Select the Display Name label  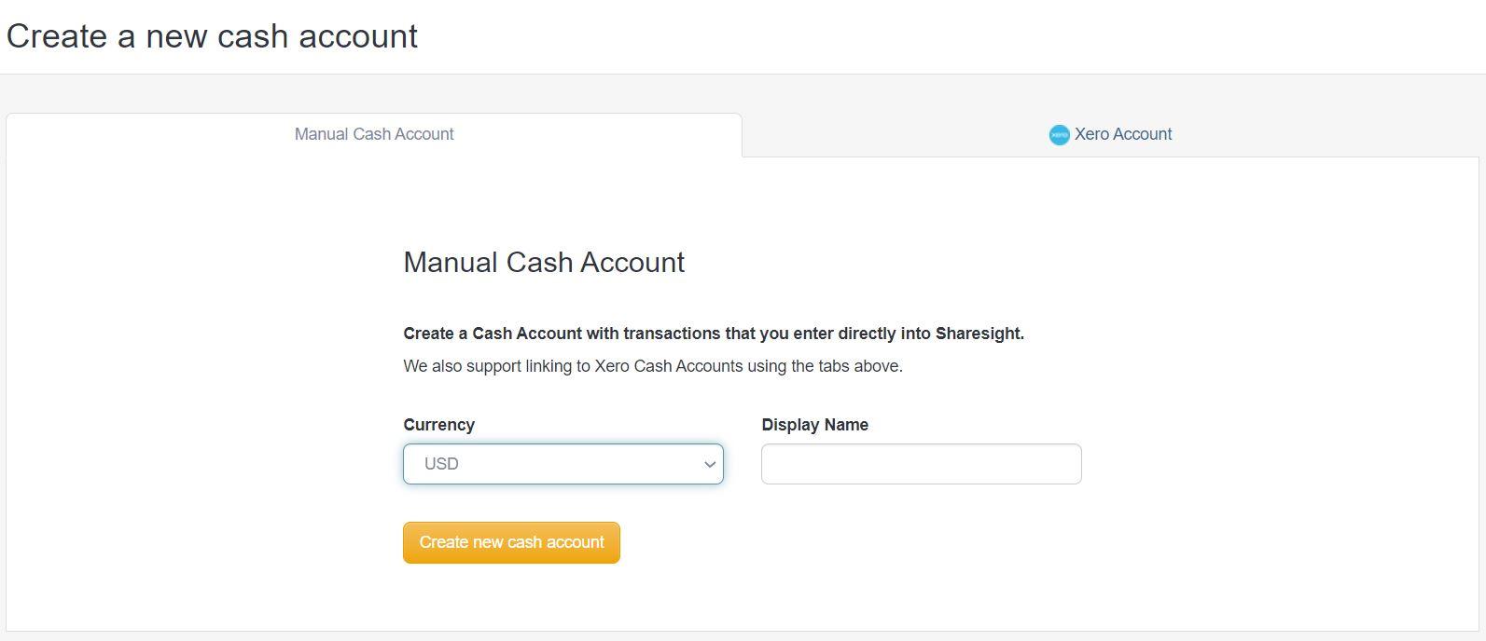(x=814, y=425)
